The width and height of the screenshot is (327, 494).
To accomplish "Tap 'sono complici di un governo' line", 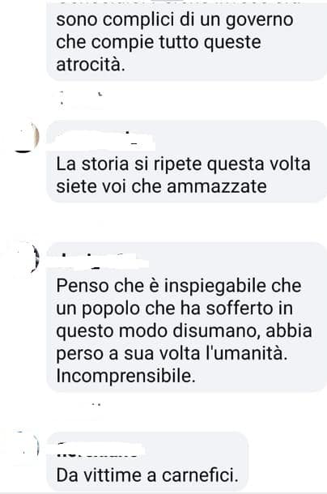I will 175,20.
